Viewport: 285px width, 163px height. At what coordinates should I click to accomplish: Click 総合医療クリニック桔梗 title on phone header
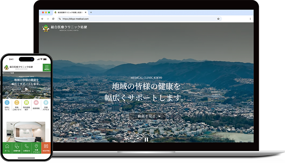coord(21,67)
